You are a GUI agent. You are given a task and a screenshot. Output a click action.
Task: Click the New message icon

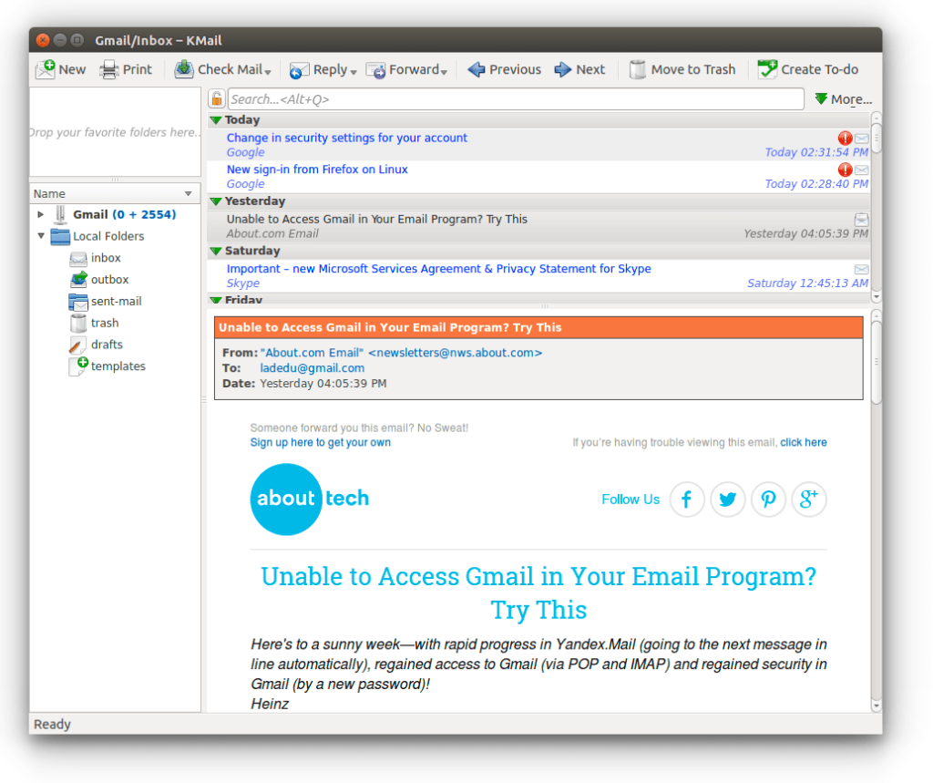point(46,69)
